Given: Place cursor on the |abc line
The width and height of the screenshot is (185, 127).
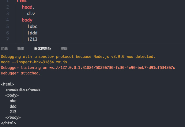Looking at the screenshot, I should pos(32,26).
